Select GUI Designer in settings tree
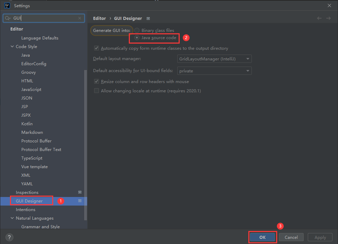 29,201
